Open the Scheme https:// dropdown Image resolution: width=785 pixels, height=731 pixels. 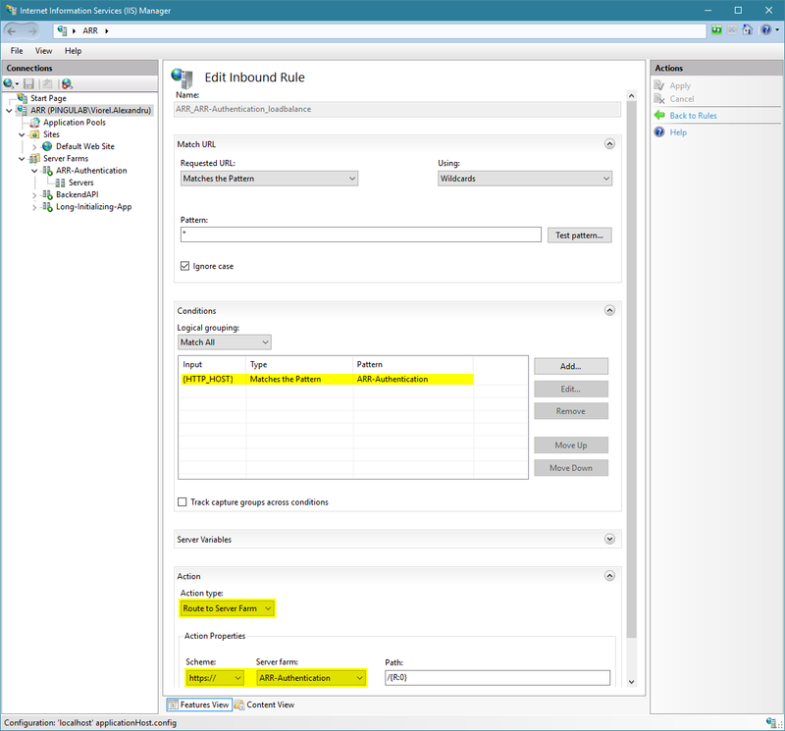[215, 678]
